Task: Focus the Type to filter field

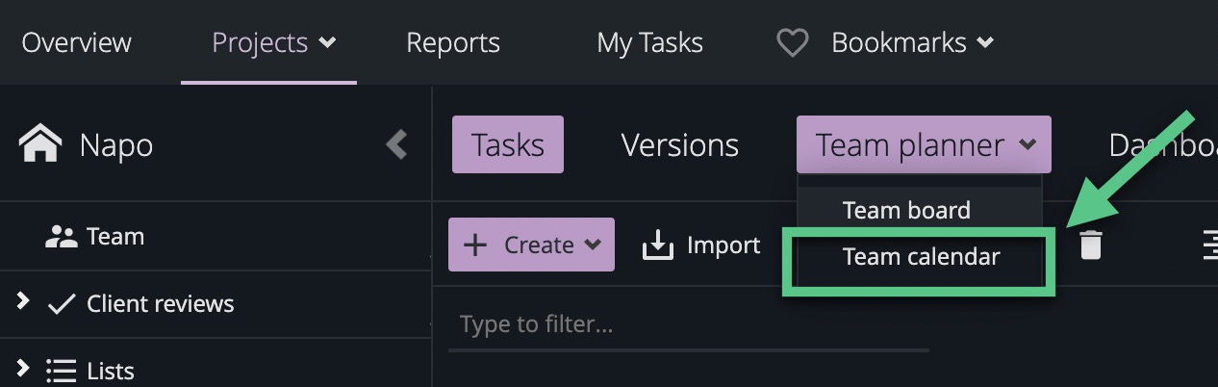Action: point(688,324)
